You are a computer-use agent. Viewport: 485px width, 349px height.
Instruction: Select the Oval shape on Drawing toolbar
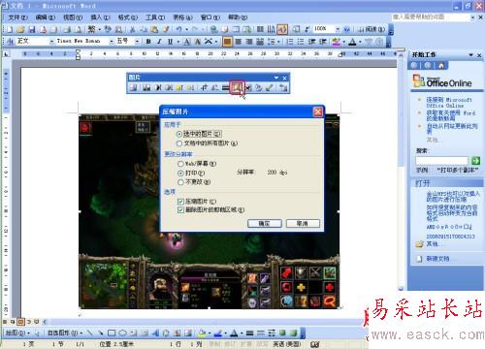point(122,333)
